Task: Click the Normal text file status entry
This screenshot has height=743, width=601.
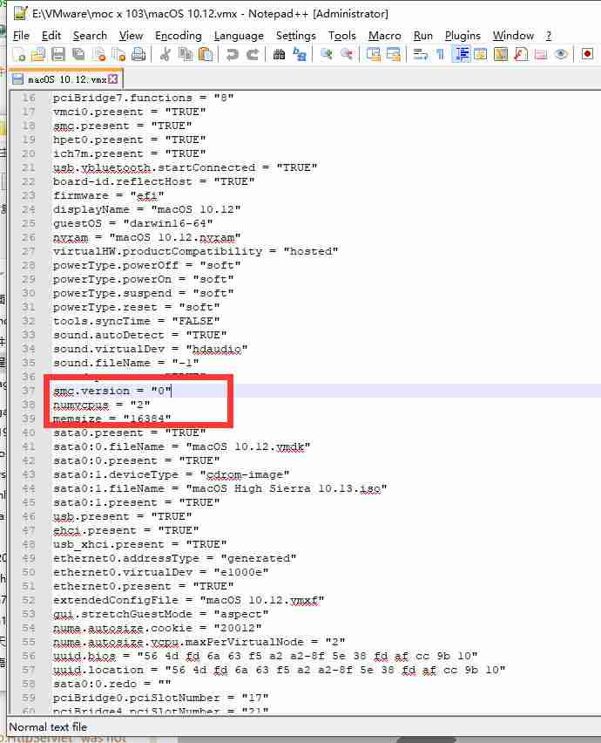Action: [x=48, y=727]
